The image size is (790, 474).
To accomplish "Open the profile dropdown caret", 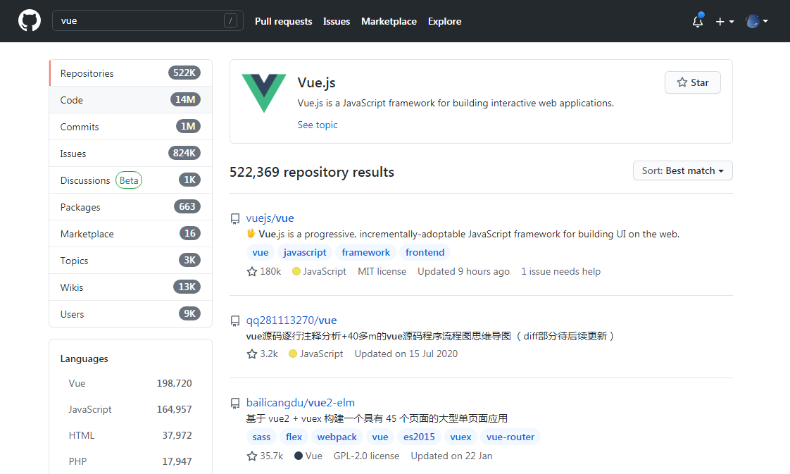I will coord(765,22).
